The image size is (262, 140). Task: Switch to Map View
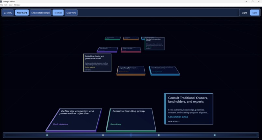tap(71, 13)
